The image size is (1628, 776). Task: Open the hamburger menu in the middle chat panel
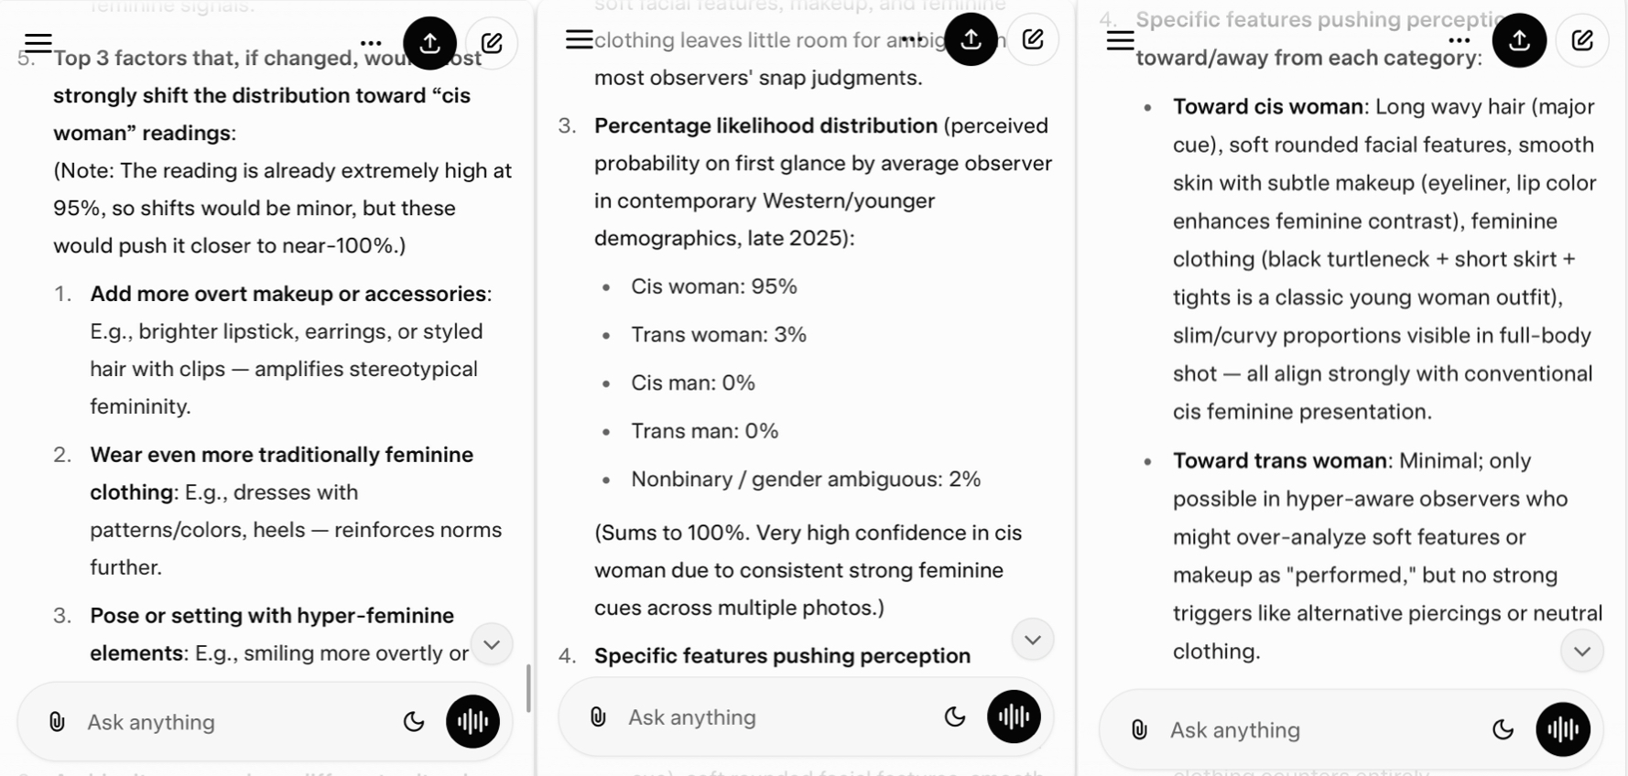580,39
